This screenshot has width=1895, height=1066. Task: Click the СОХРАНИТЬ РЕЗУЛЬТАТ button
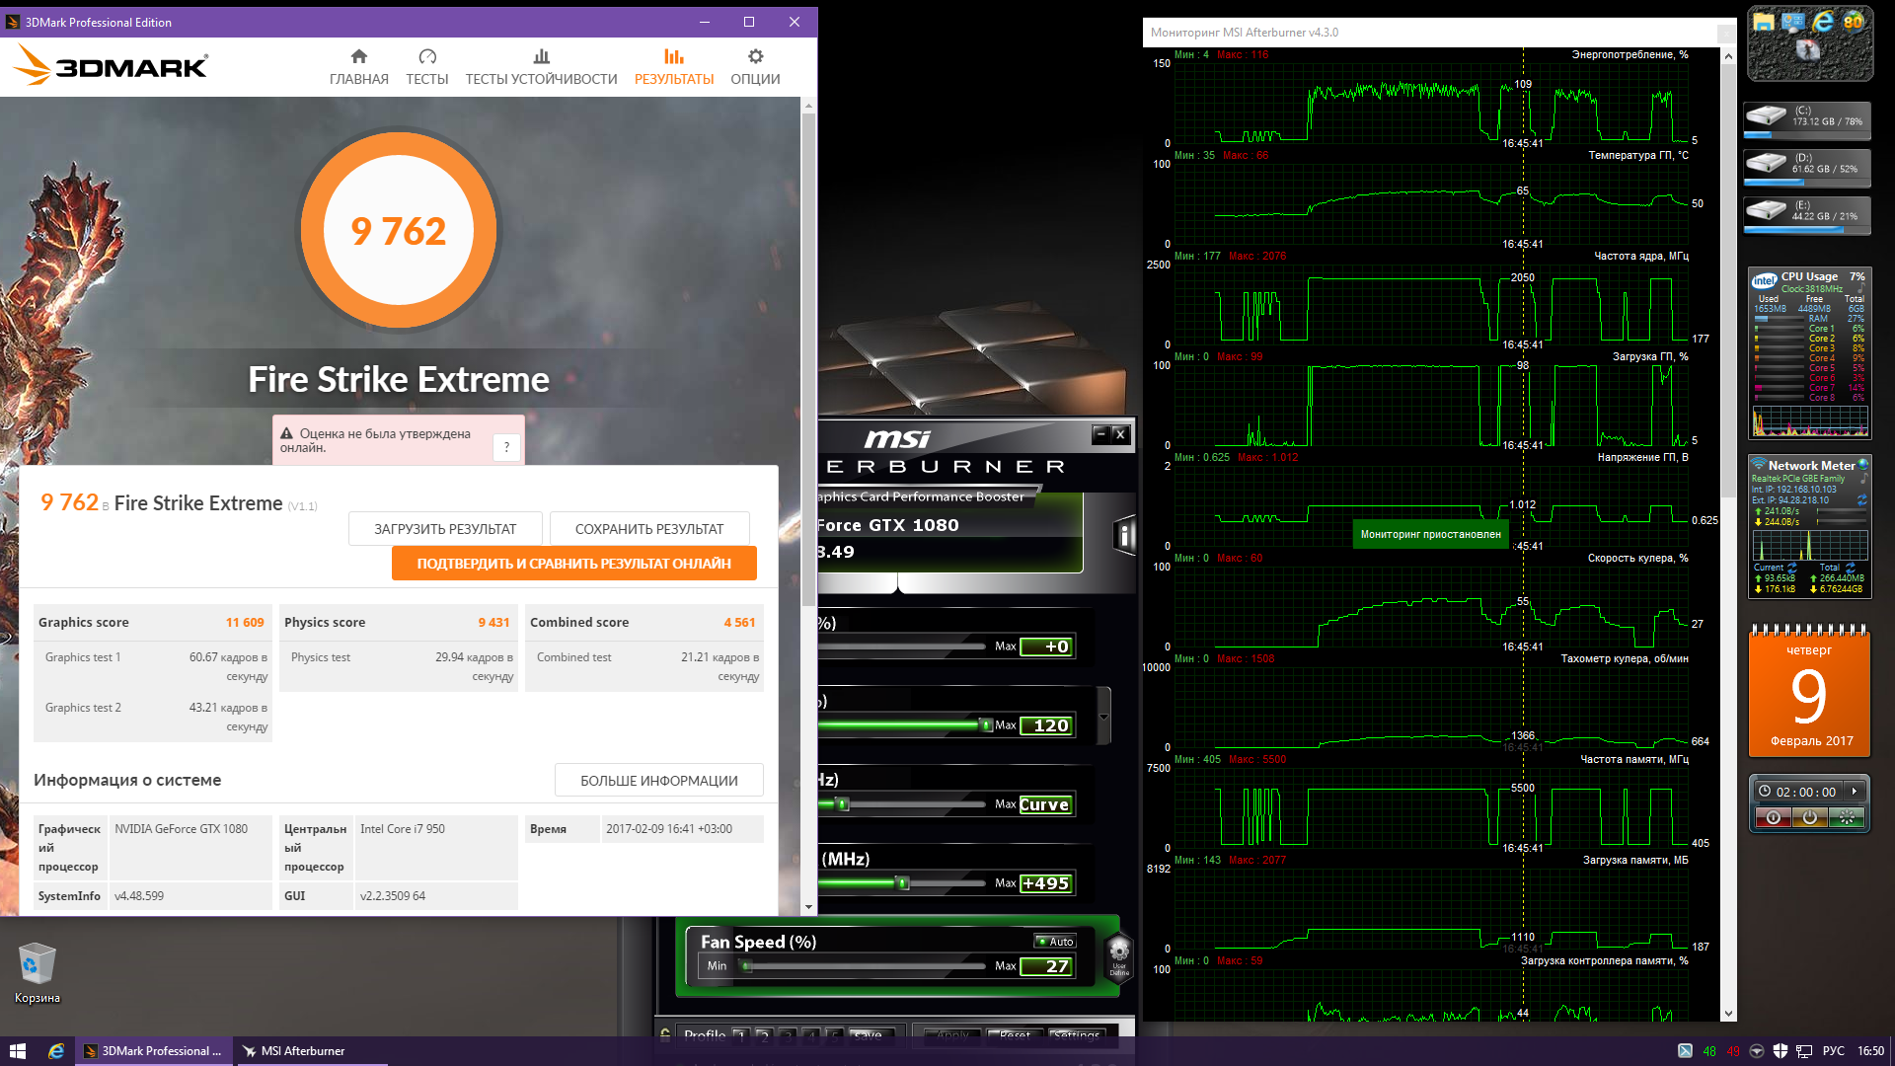(648, 529)
